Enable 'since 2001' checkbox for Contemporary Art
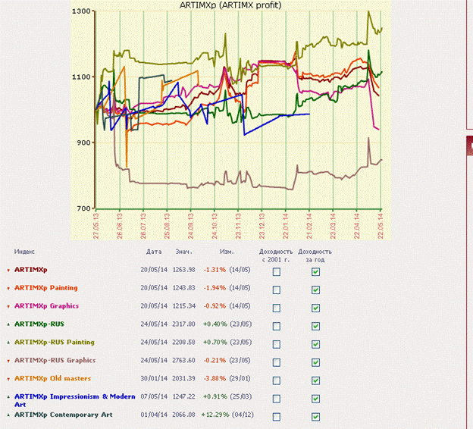 click(277, 417)
